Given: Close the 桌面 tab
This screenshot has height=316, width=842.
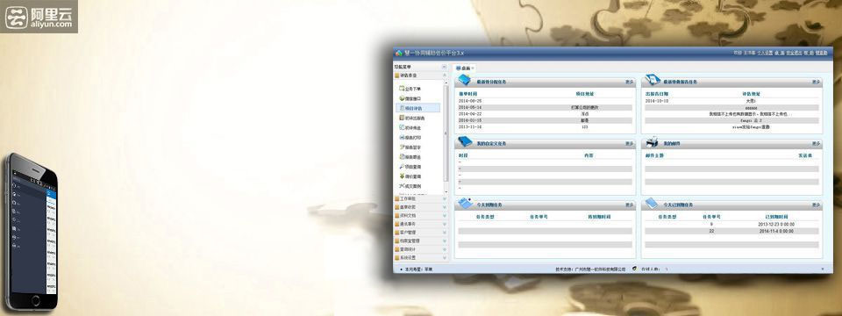Looking at the screenshot, I should click(473, 68).
